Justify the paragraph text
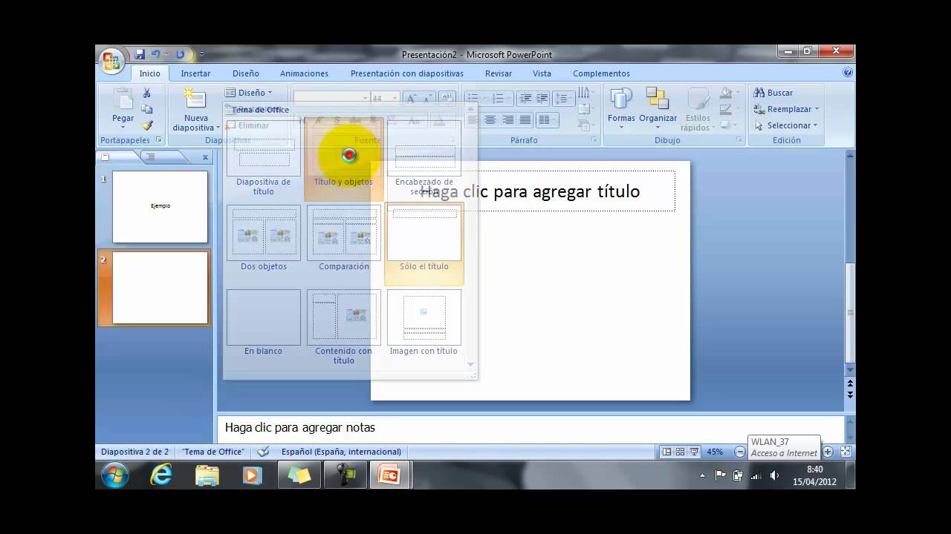This screenshot has width=951, height=534. [525, 119]
